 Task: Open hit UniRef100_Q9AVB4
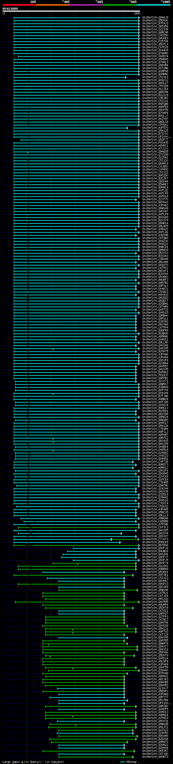click(x=155, y=65)
